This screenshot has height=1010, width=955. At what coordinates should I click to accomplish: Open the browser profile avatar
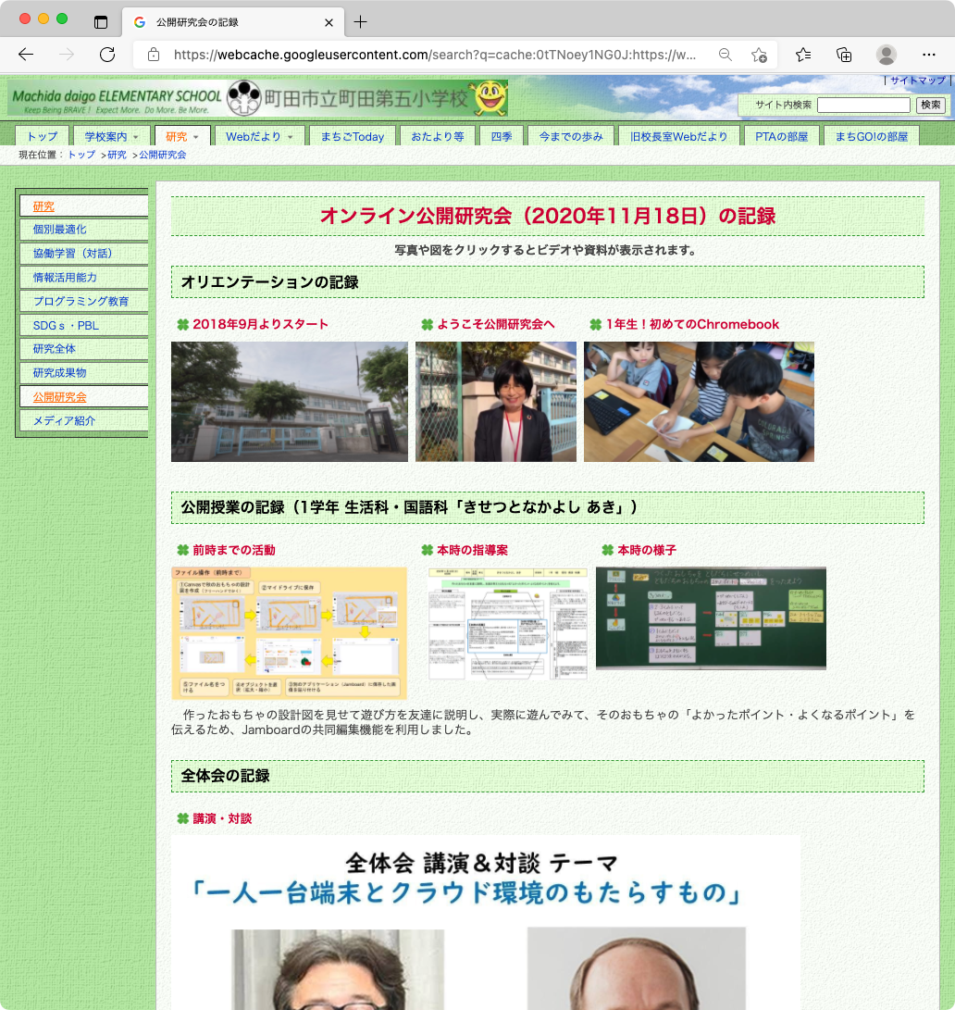[x=887, y=55]
